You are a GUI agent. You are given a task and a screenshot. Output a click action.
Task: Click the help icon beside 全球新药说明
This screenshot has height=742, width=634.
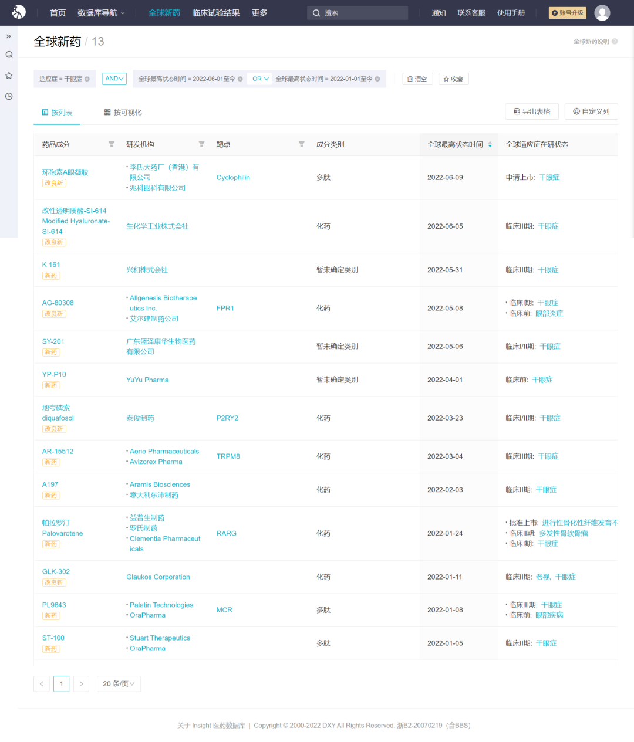point(615,42)
